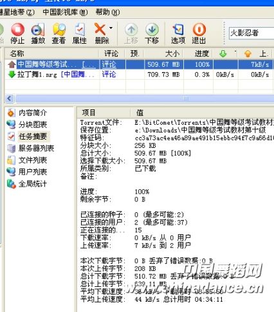Open Options (选项) toolbar icon
Screen dimensions: 274x312
click(x=178, y=30)
